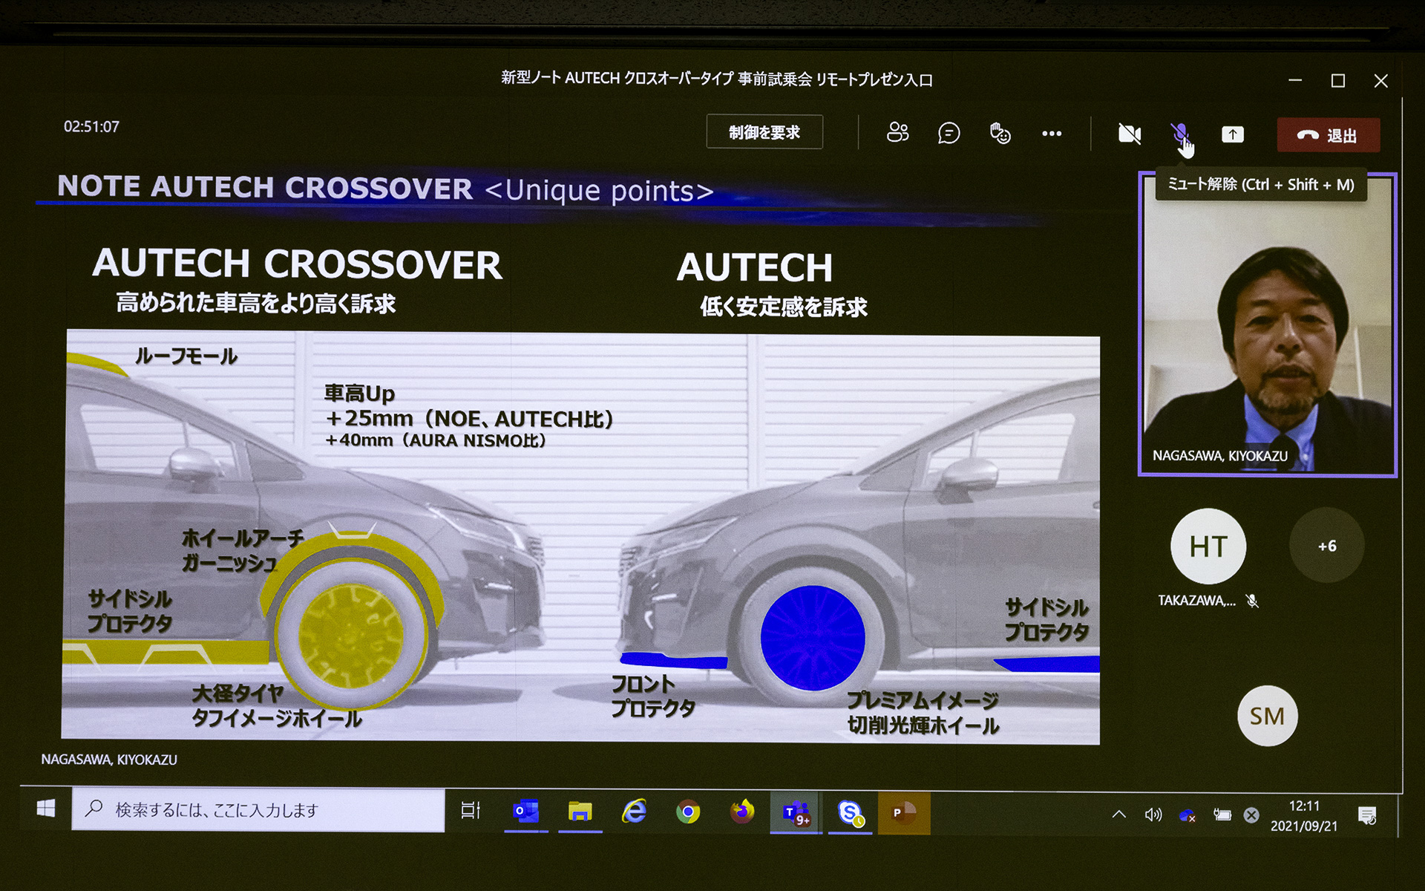The width and height of the screenshot is (1425, 891).
Task: Open the Action Center notifications
Action: (1368, 815)
